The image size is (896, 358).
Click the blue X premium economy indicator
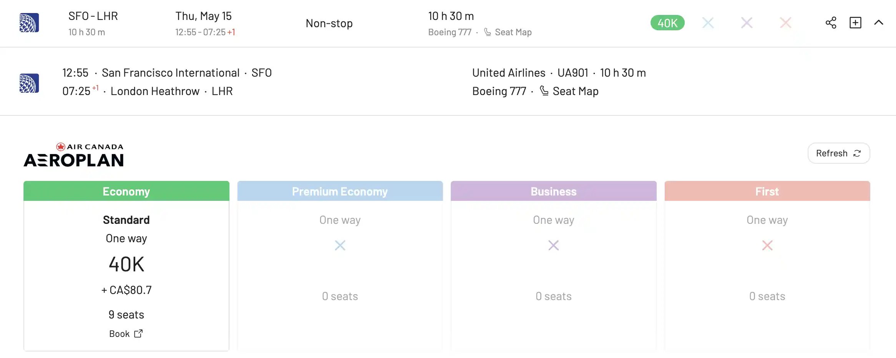[x=708, y=23]
